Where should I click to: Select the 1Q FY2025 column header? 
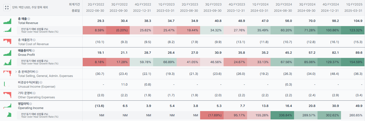coord(354,4)
